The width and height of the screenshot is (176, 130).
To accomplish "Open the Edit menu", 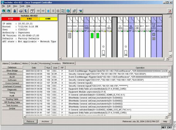I will click(x=9, y=6).
